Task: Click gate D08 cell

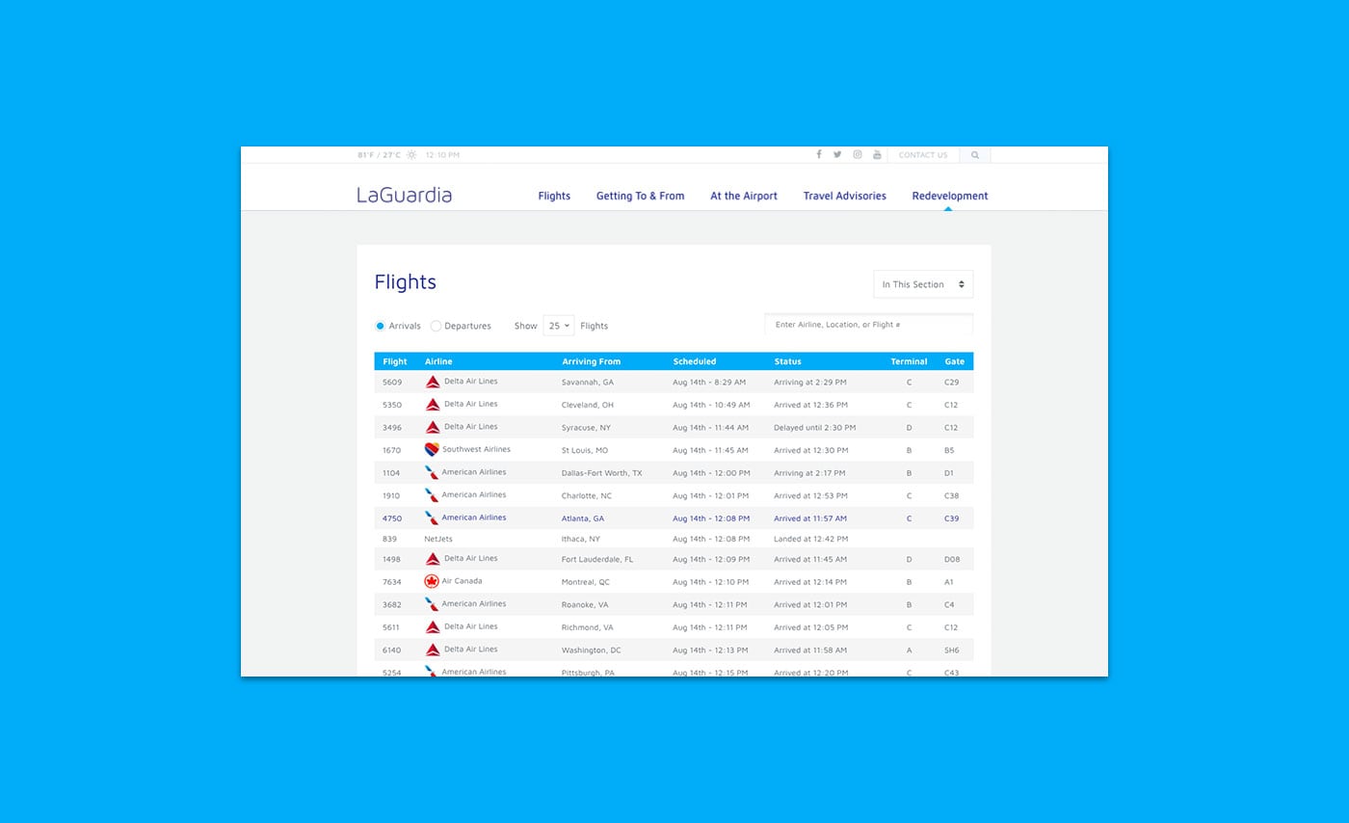Action: 952,559
